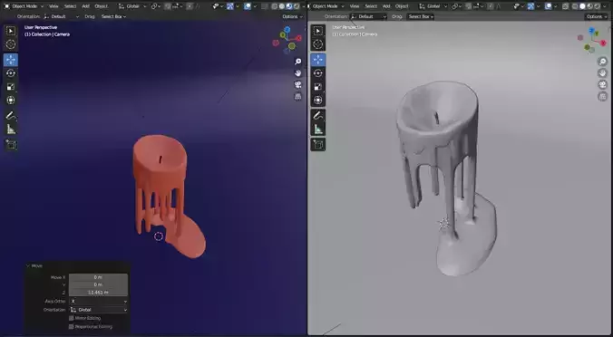The image size is (613, 337).
Task: Select the Cursor tool in right viewport toolbar
Action: [x=318, y=44]
